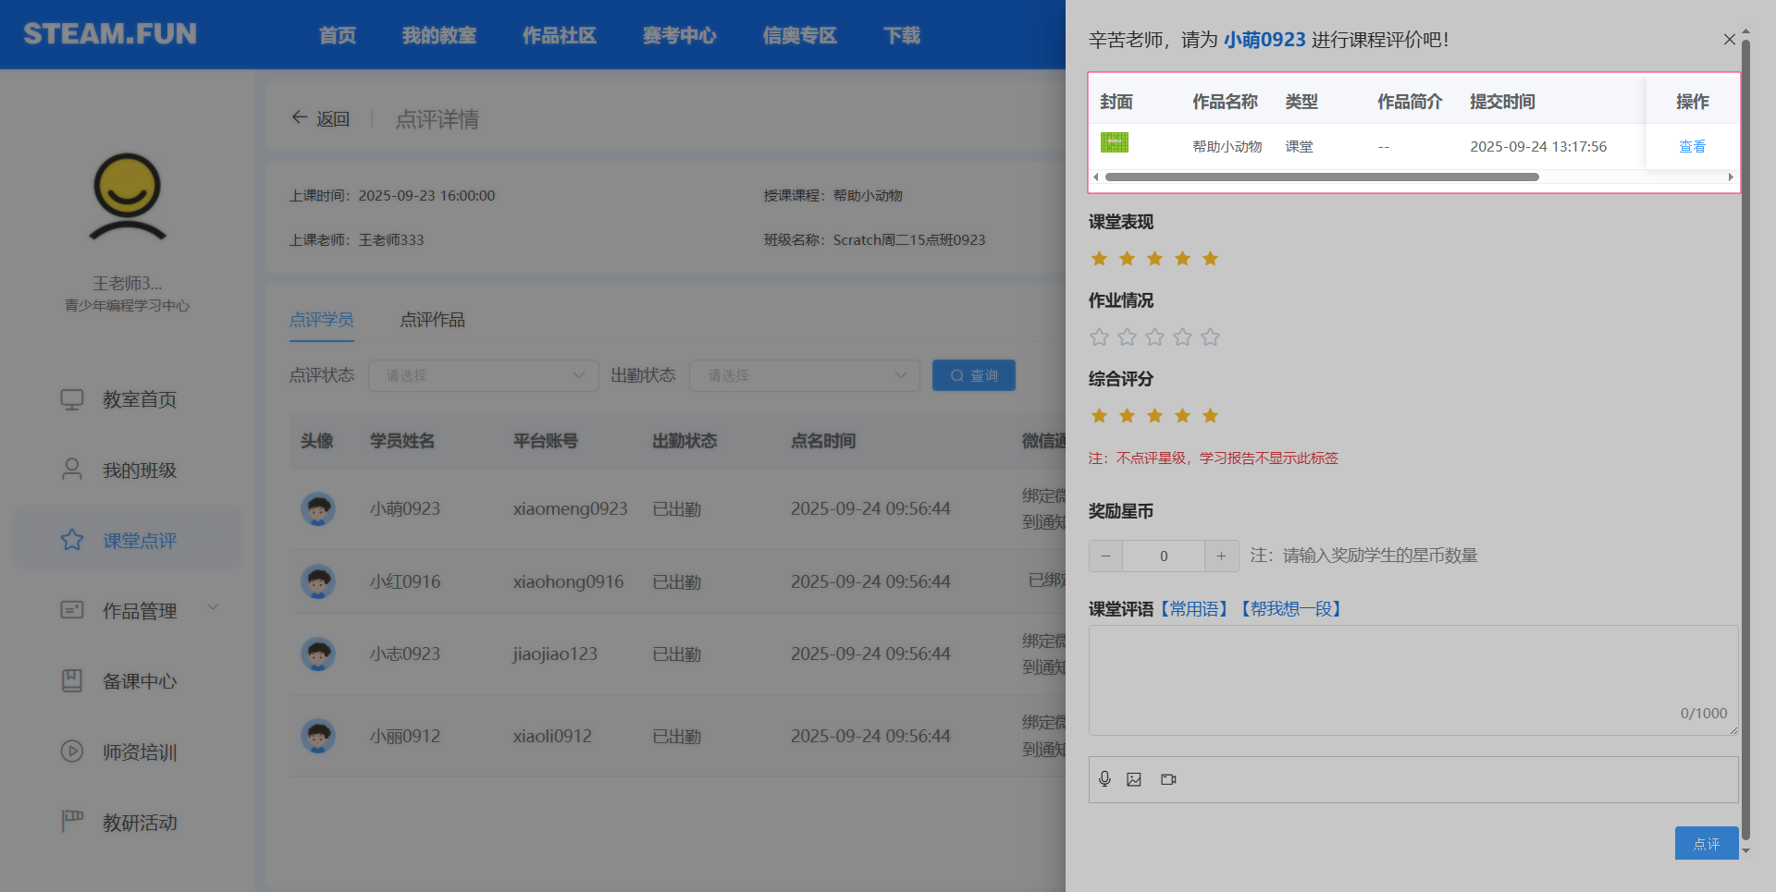The height and width of the screenshot is (892, 1776).
Task: Click the green cover thumbnail of 帮助小动物
Action: pos(1114,143)
